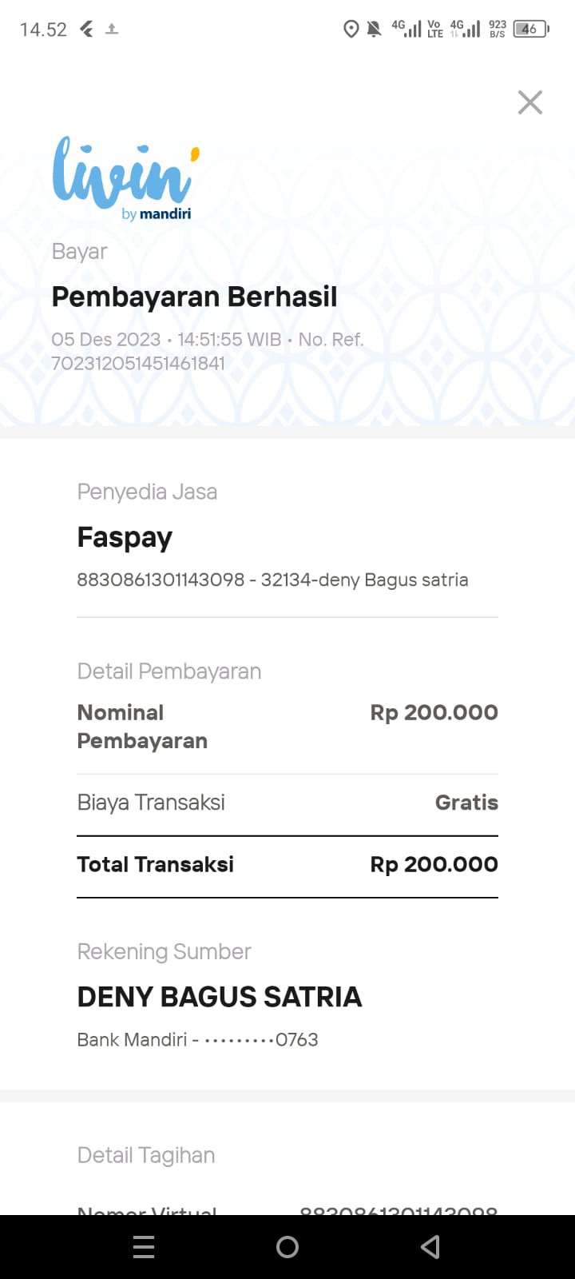This screenshot has height=1279, width=575.
Task: Tap the Nominal Pembayaran Rp 200.000 row
Action: [x=287, y=726]
